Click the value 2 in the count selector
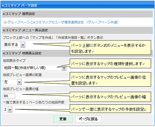 5,109
